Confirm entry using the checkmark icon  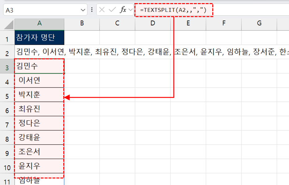pos(112,9)
